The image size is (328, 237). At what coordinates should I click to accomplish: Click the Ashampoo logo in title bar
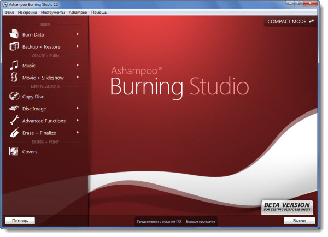(x=5, y=4)
